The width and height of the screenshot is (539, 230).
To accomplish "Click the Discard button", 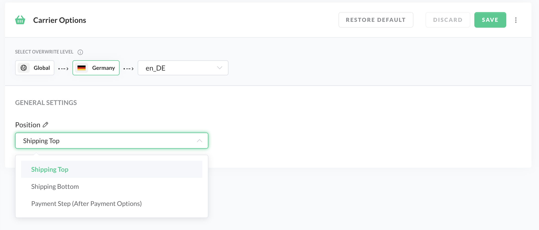I will 448,20.
